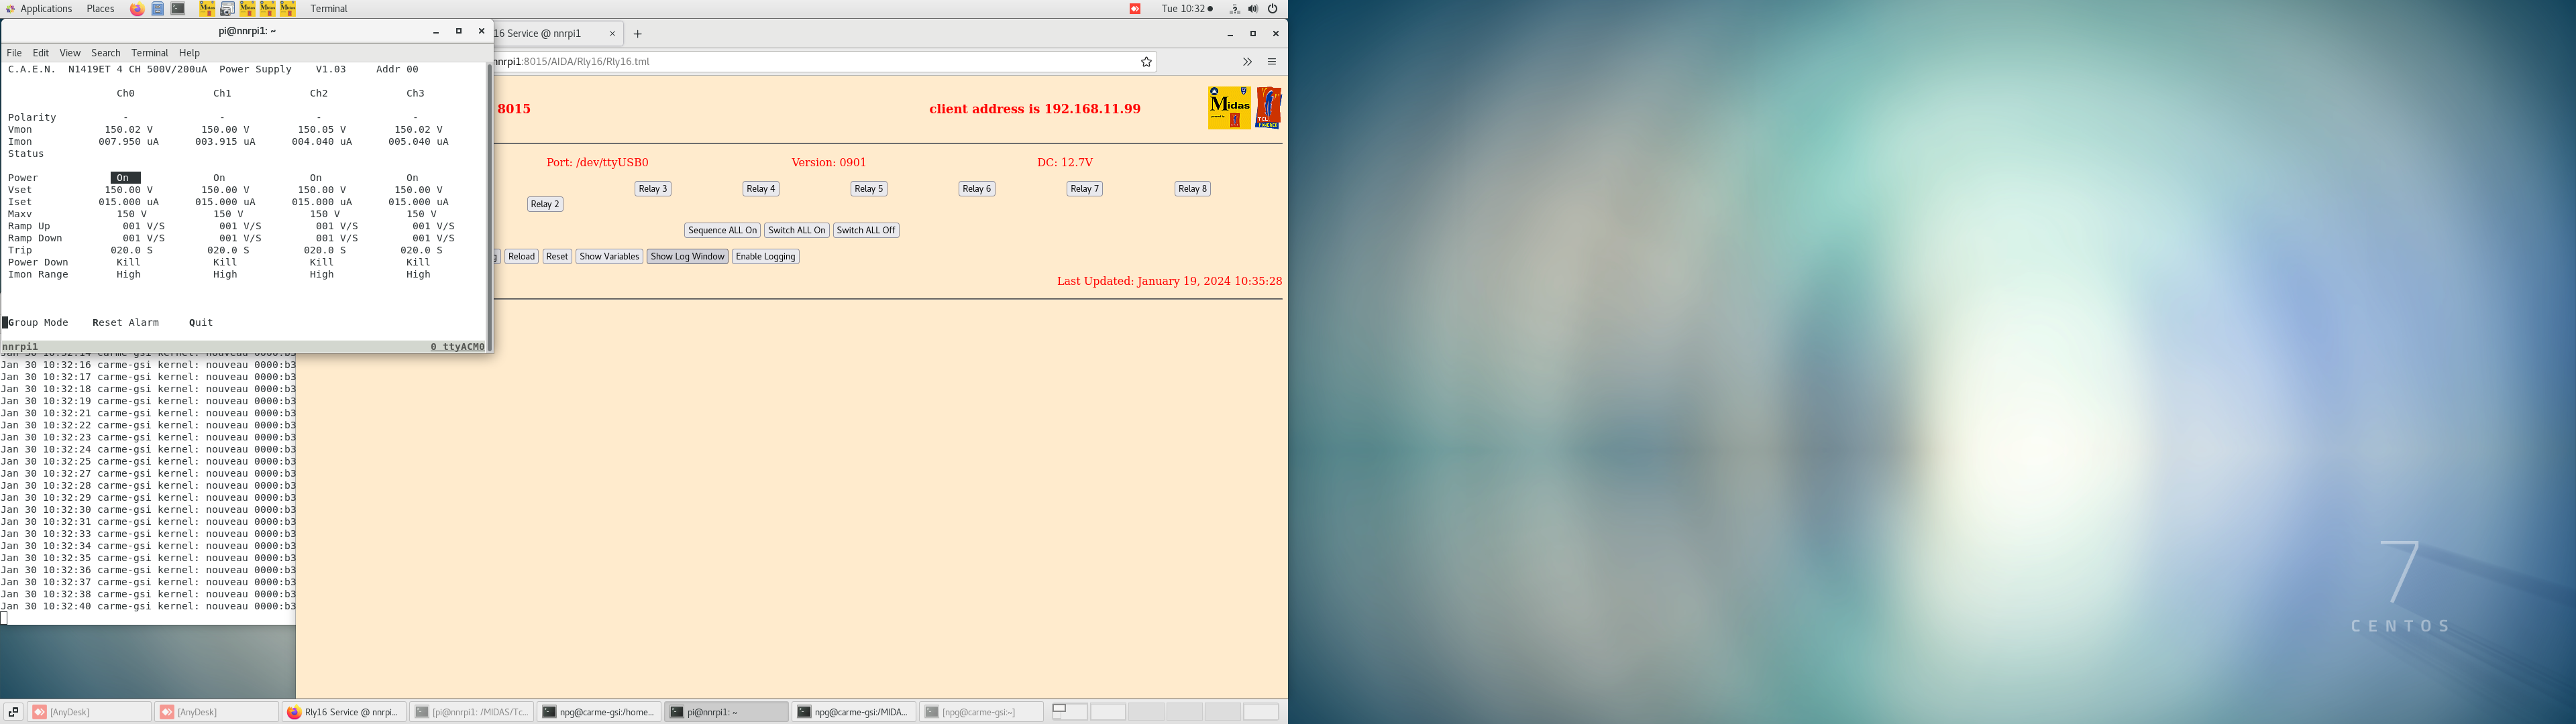Open the terminal emulator launcher on the top panel

tap(178, 8)
